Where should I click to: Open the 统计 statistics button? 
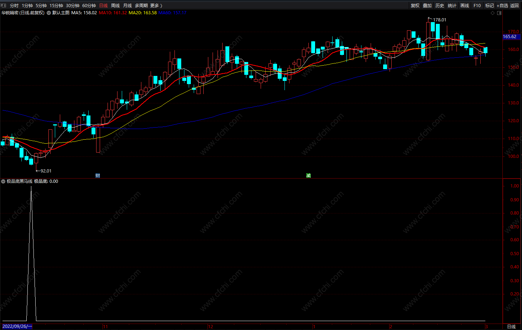[x=452, y=5]
